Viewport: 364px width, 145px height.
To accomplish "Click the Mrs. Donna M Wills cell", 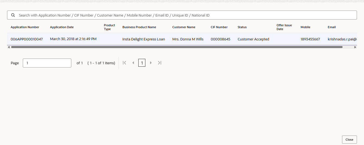I will click(x=188, y=39).
